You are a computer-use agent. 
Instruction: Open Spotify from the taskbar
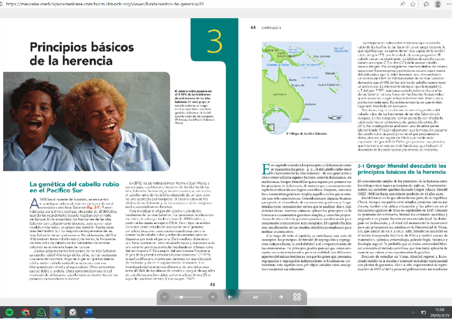[10, 312]
